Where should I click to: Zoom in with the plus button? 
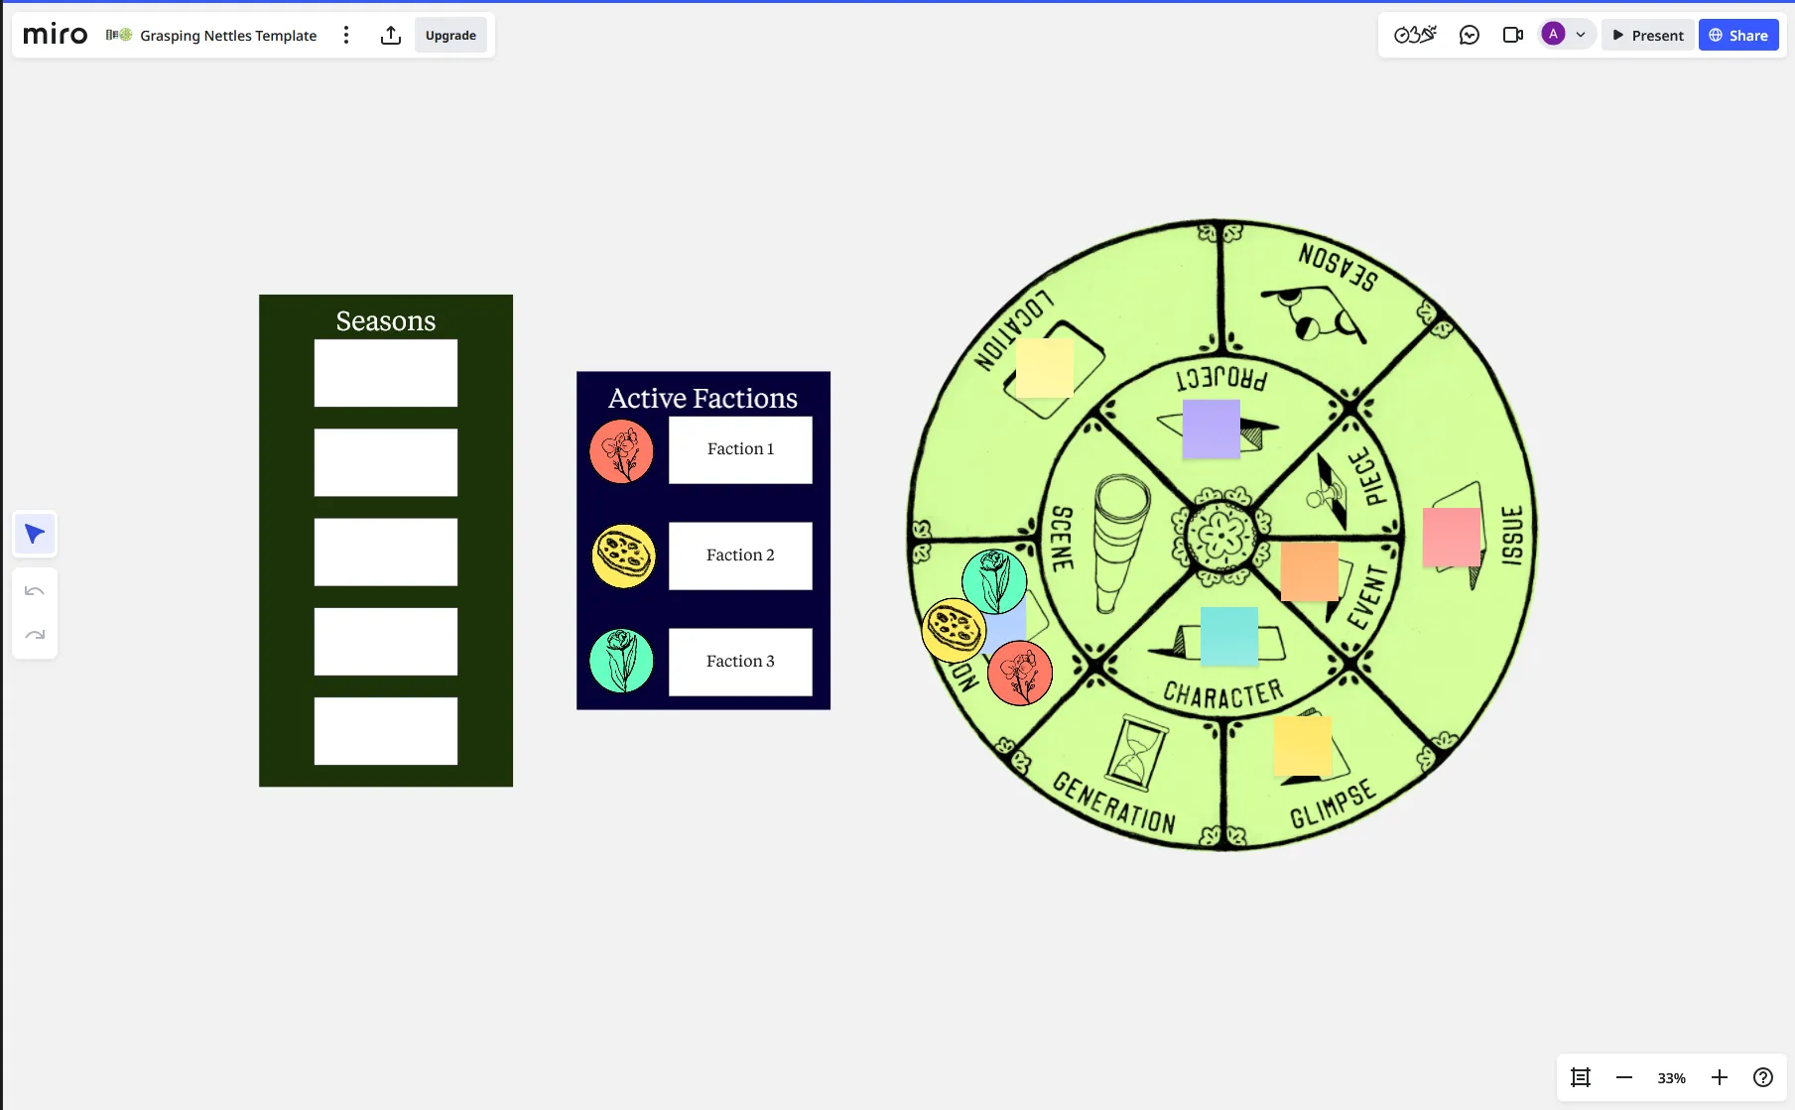point(1720,1077)
